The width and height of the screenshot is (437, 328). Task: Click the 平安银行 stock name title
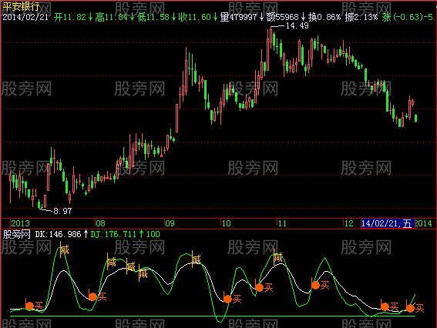pos(21,6)
